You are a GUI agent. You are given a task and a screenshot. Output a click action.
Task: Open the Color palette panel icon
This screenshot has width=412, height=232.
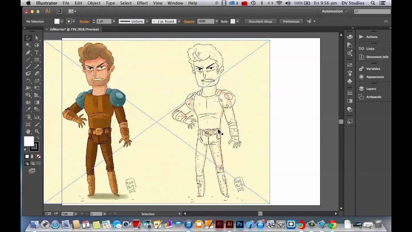coord(350,37)
